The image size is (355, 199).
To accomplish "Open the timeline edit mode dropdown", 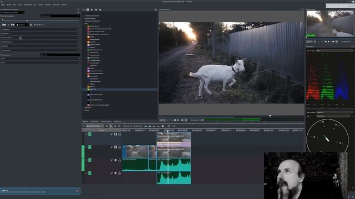I will 95,126.
